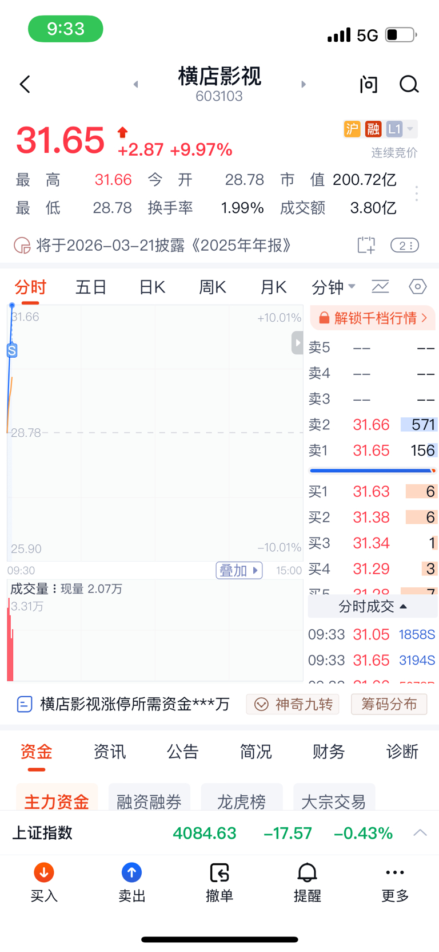The width and height of the screenshot is (439, 952).
Task: Tap the battery status icon
Action: pos(401,35)
